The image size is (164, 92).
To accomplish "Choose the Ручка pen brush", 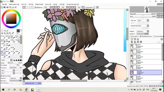I will click(x=3, y=37).
